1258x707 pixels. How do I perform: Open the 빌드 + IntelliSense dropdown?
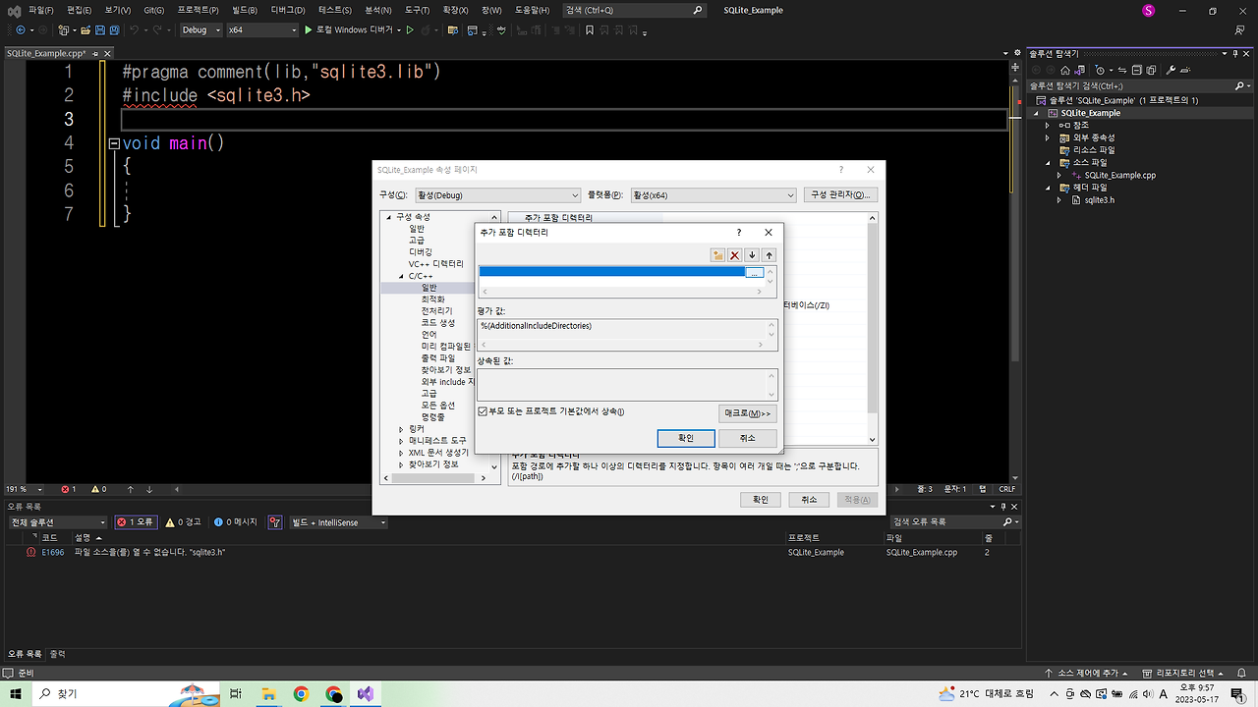339,522
